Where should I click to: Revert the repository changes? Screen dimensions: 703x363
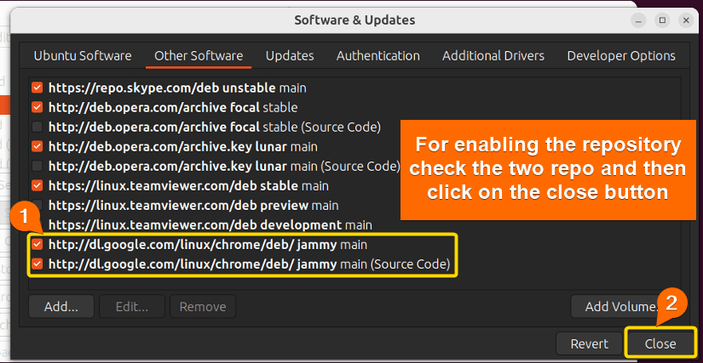pyautogui.click(x=589, y=343)
